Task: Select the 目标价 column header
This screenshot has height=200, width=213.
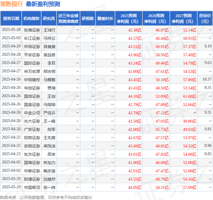Action: point(205,19)
